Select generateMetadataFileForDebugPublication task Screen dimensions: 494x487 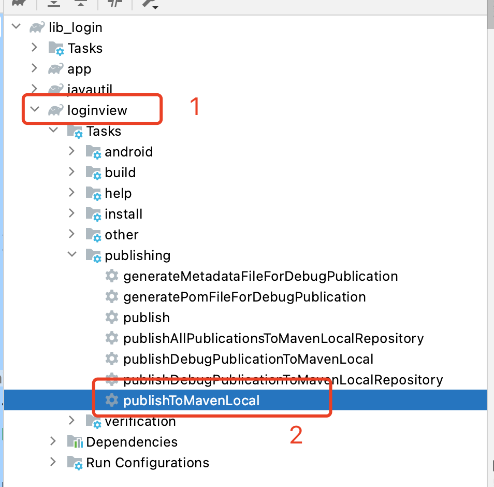(x=260, y=277)
